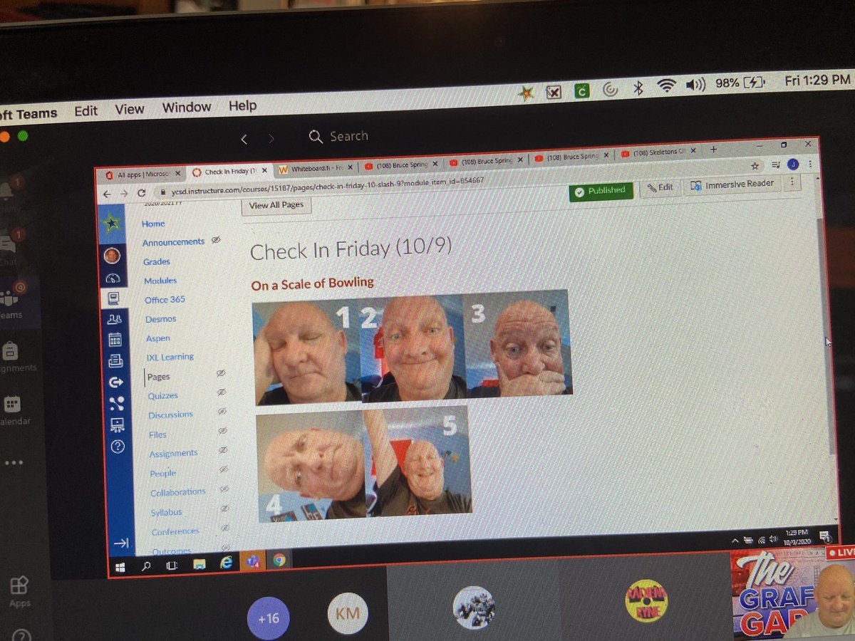Click the Canvas Courses book icon
The image size is (855, 641).
(113, 299)
